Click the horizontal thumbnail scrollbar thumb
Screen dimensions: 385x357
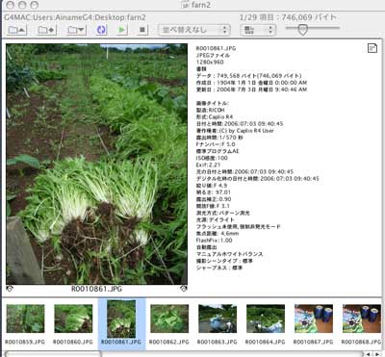[x=53, y=354]
